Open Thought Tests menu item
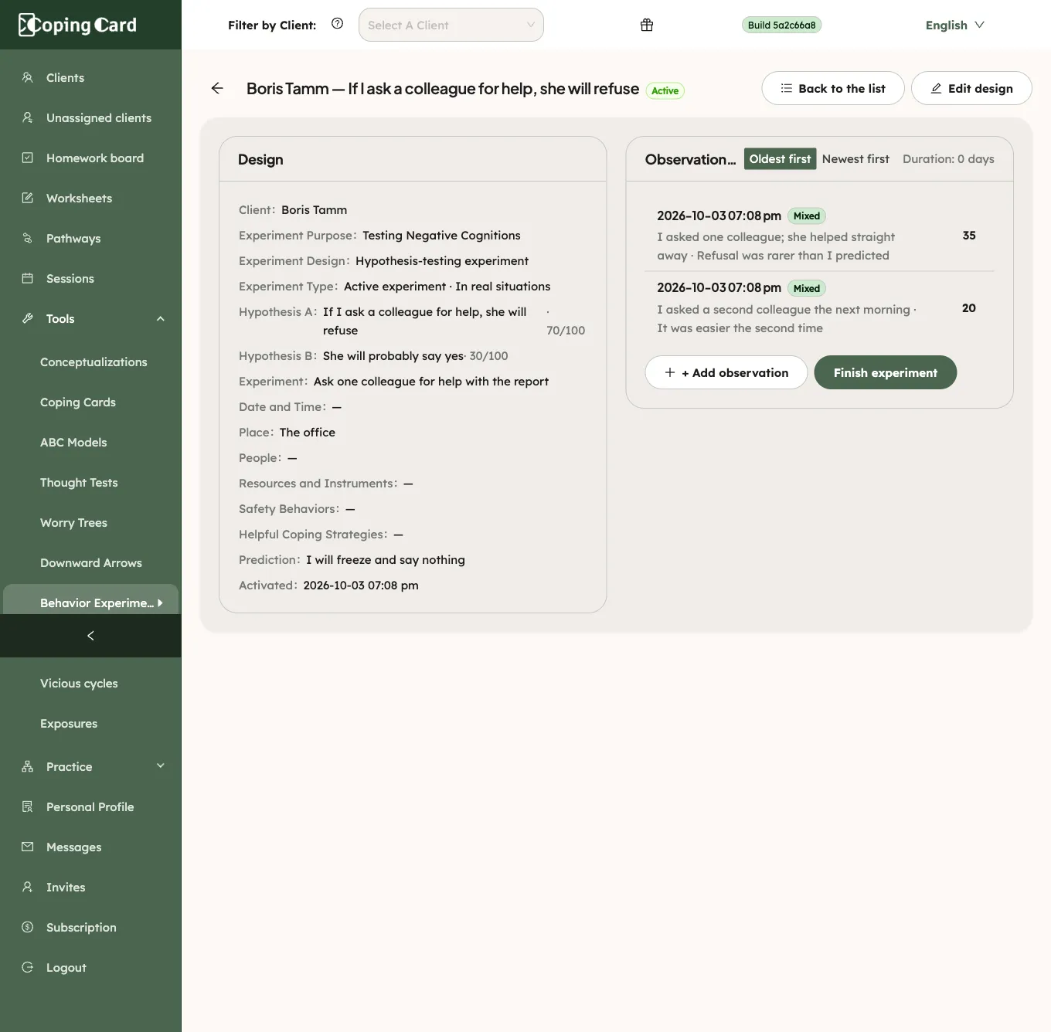 (x=79, y=482)
